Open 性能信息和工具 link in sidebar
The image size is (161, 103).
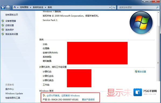coord(13,98)
